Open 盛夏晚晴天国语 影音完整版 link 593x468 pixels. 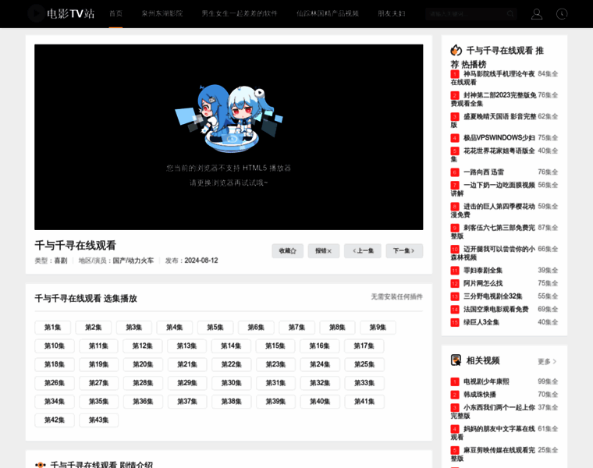[494, 121]
